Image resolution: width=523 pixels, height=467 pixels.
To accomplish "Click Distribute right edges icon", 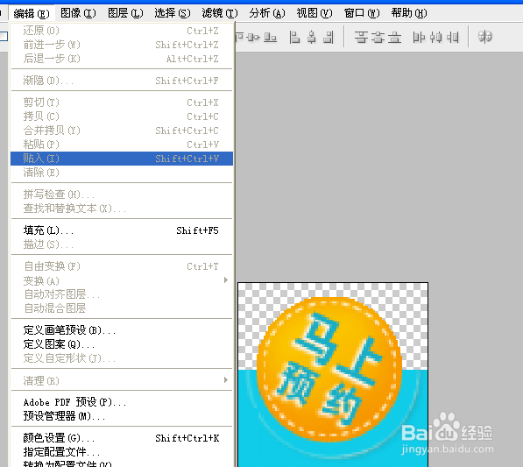I will point(453,37).
